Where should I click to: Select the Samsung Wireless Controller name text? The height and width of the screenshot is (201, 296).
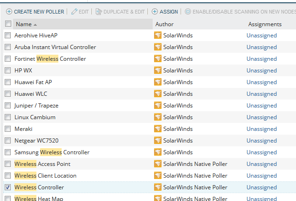(52, 152)
